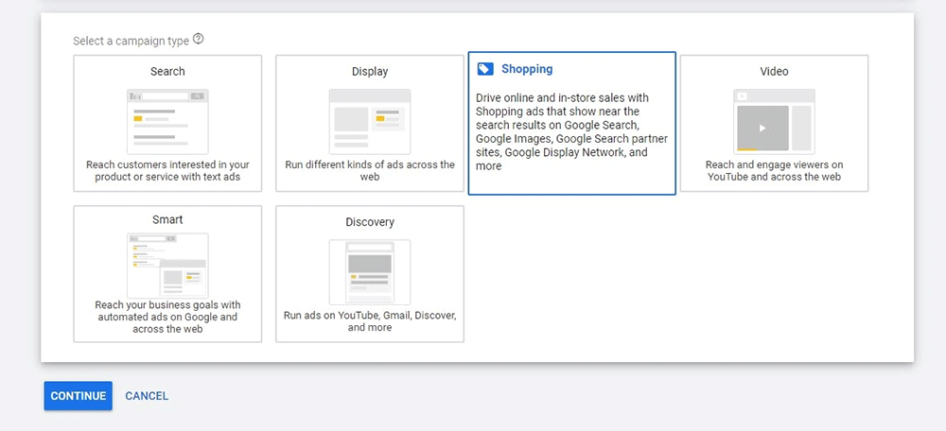
Task: Select the Smart campaign type title
Action: [x=167, y=219]
